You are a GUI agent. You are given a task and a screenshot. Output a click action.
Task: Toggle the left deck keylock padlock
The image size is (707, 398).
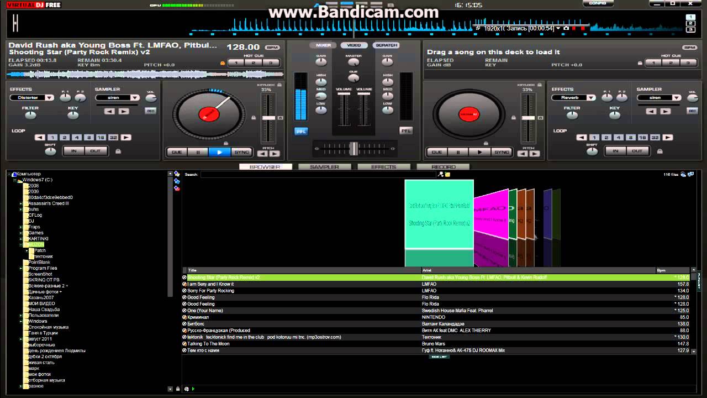[279, 85]
